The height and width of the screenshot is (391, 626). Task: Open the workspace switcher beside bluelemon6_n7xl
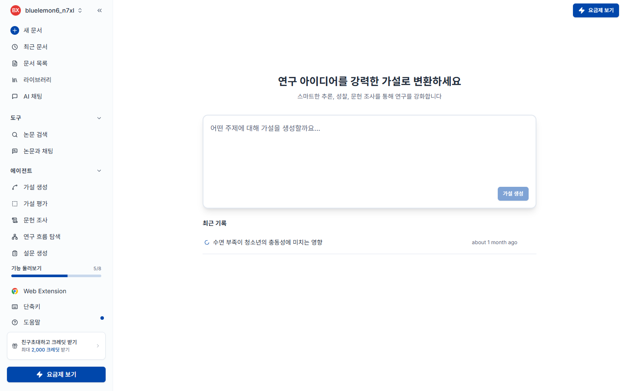80,10
